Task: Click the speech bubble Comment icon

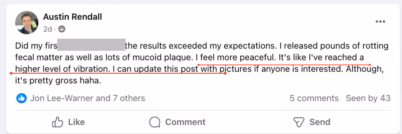Action: 155,122
